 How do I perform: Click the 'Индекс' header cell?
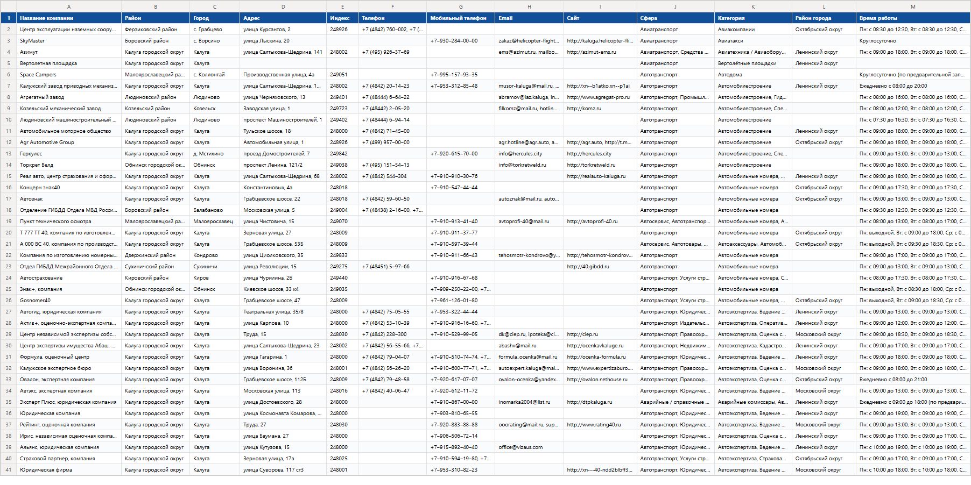[x=342, y=18]
